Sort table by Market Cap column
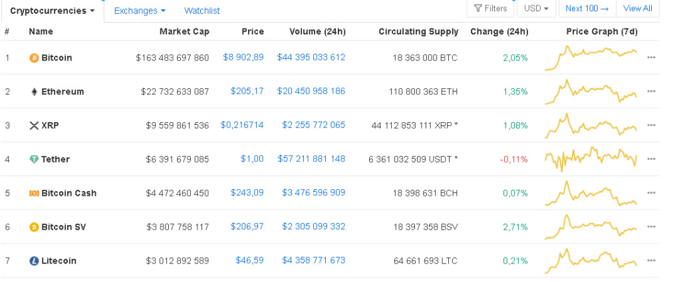 (184, 32)
